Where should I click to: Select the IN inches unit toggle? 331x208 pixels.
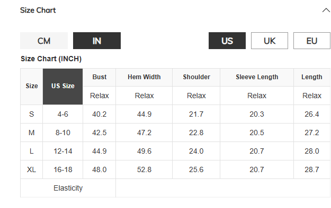click(x=97, y=41)
